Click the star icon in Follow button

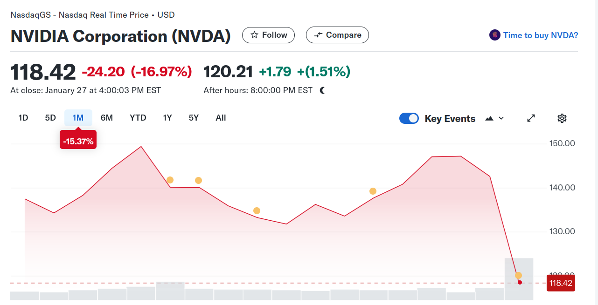click(255, 35)
